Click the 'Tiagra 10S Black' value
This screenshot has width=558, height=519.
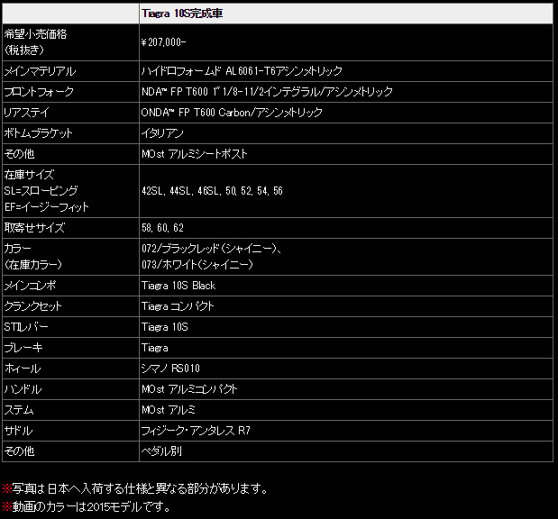click(178, 286)
